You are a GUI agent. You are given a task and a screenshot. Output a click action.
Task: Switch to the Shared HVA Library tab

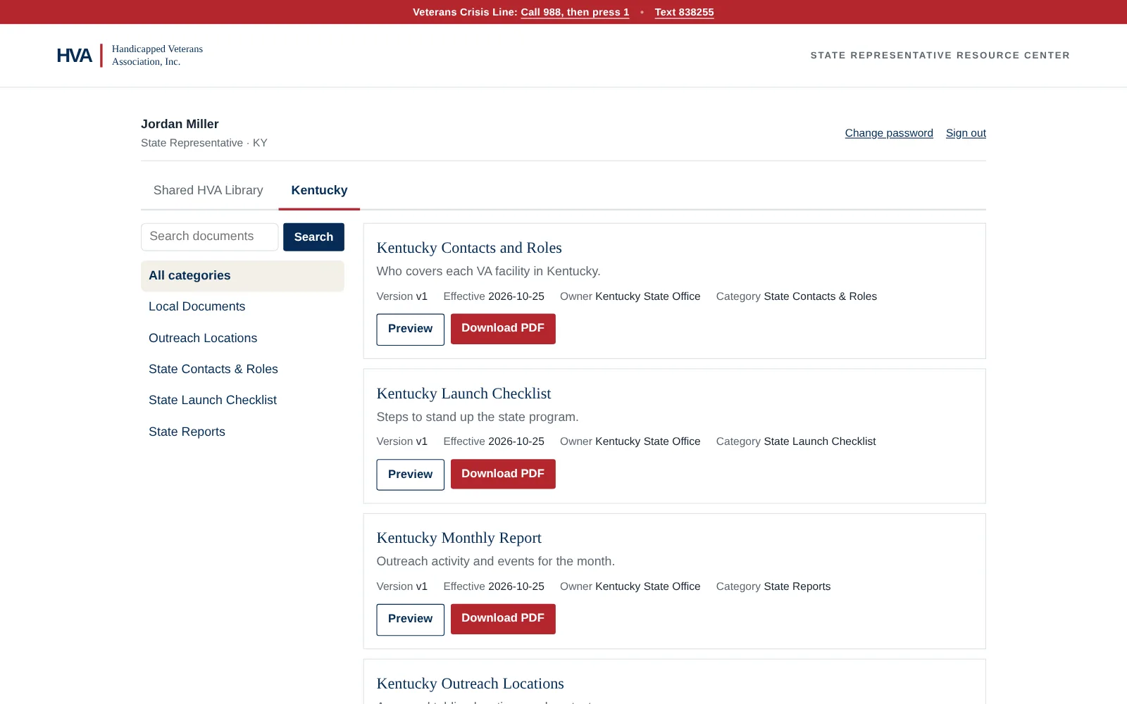(208, 190)
